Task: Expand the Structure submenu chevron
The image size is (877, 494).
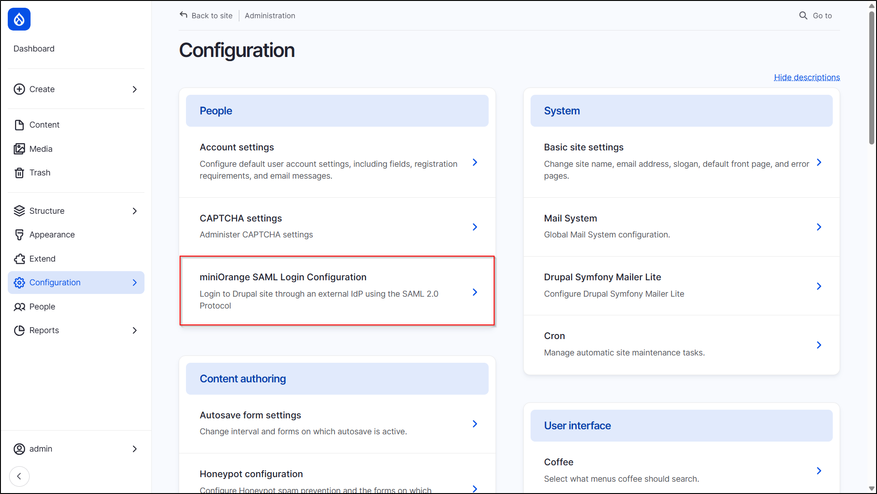Action: point(134,211)
